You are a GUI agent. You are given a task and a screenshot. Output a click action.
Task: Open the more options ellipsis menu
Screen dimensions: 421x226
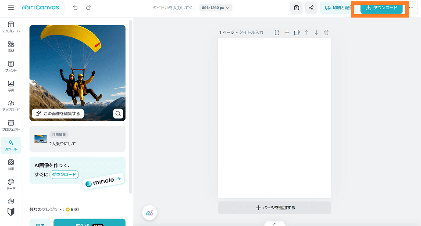tap(411, 8)
